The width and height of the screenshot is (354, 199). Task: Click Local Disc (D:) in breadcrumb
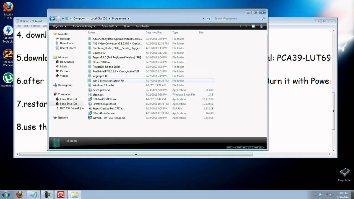pyautogui.click(x=99, y=19)
